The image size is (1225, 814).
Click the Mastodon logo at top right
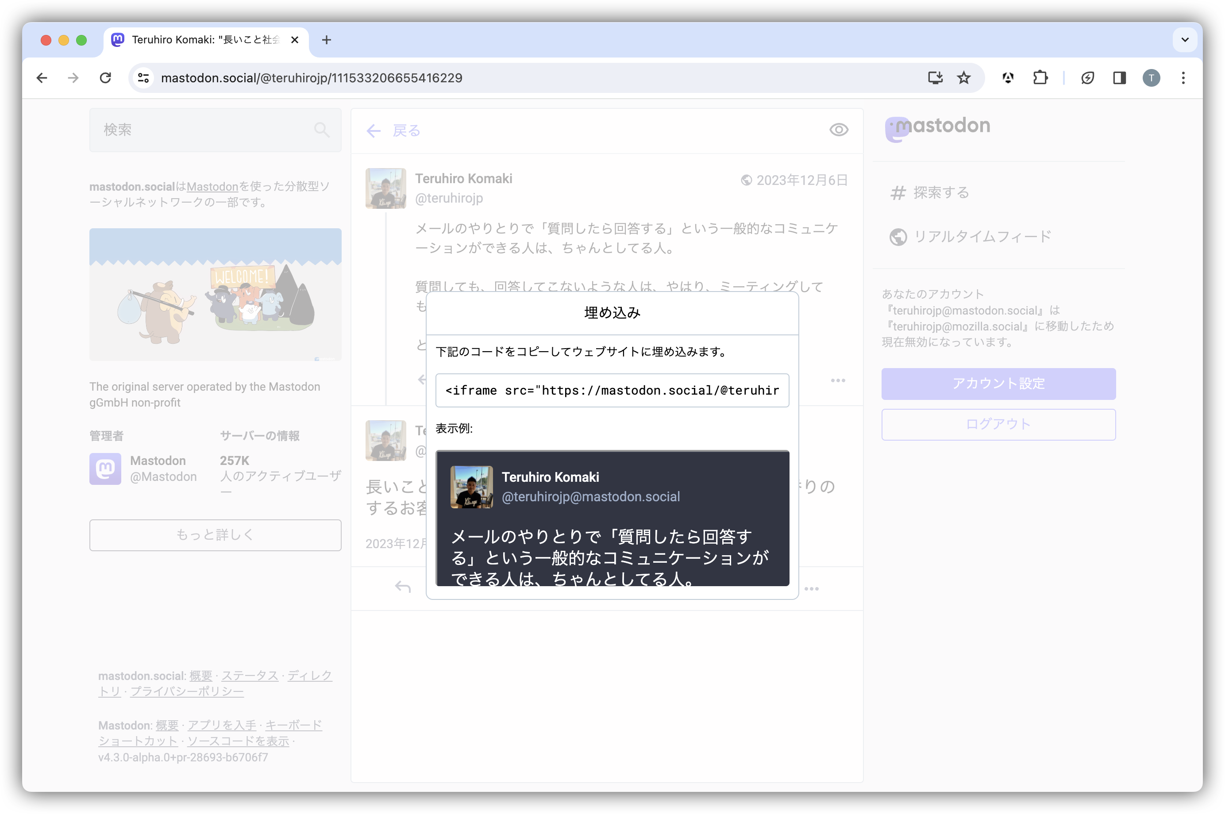[x=938, y=126]
